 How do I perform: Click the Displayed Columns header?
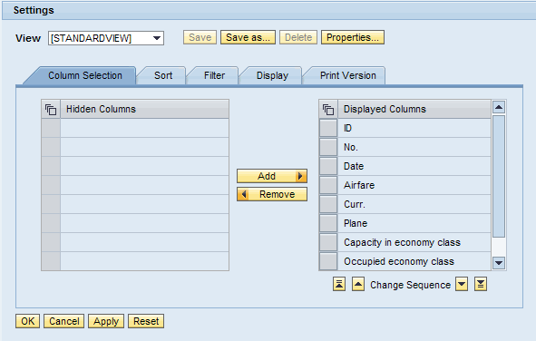tap(414, 110)
